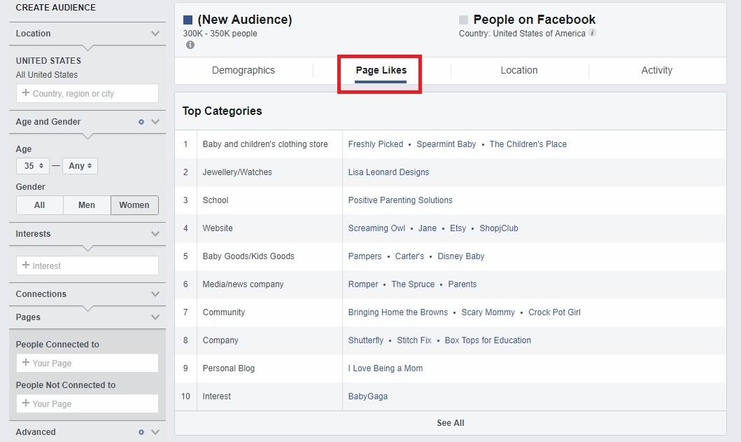Select the Women gender filter
Viewport: 741px width, 442px height.
click(134, 205)
